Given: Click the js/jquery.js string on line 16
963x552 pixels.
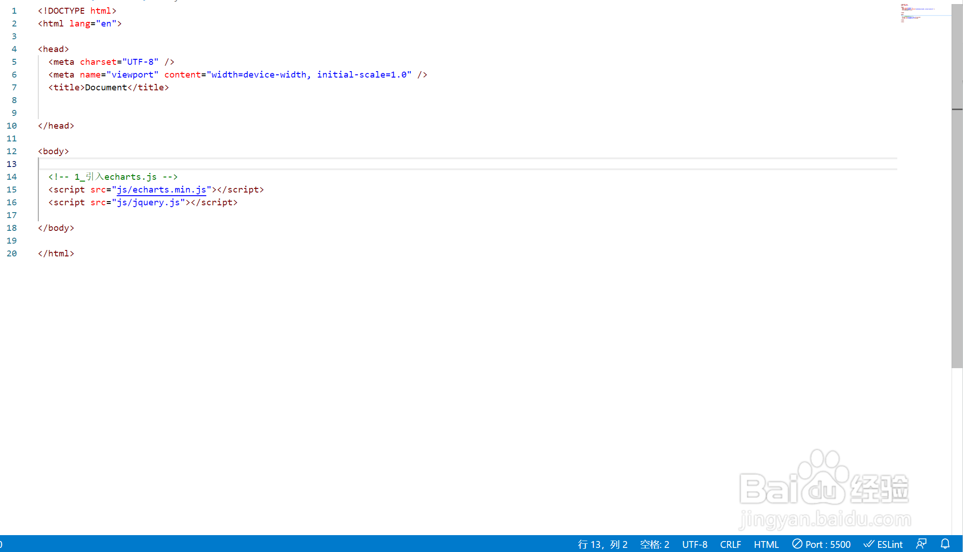Looking at the screenshot, I should [148, 203].
